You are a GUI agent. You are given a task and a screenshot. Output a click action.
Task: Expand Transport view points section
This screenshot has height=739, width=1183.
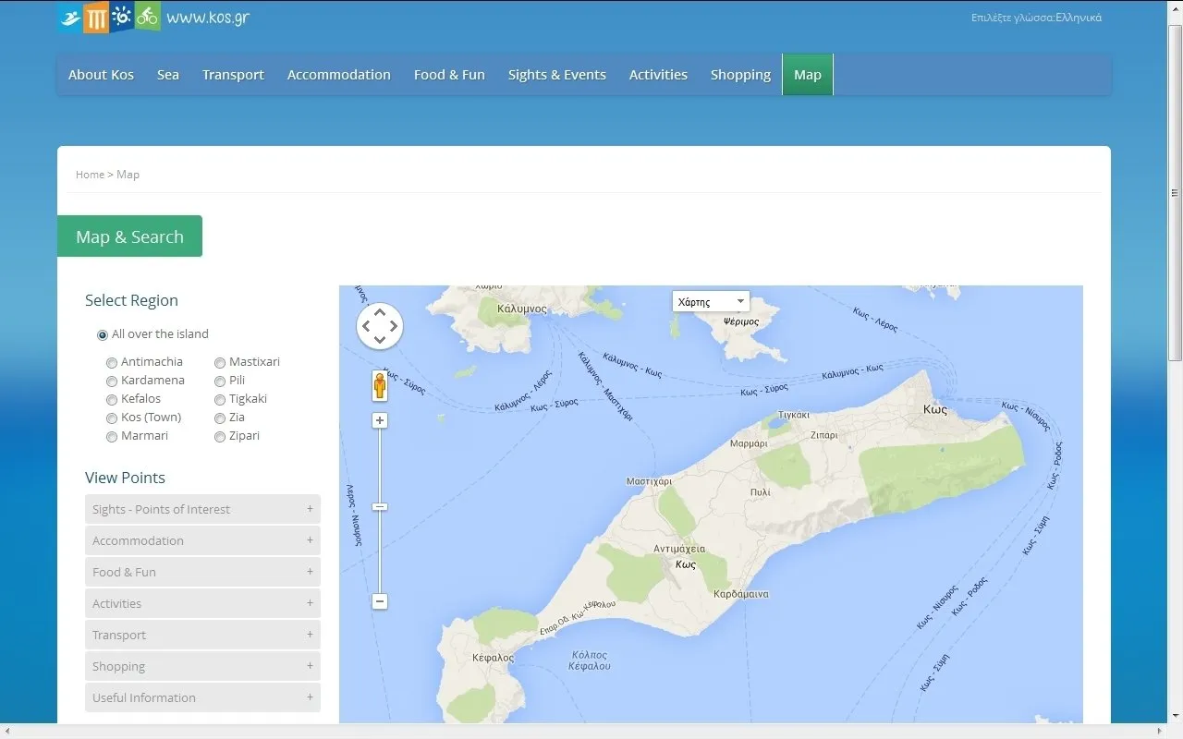(x=202, y=635)
